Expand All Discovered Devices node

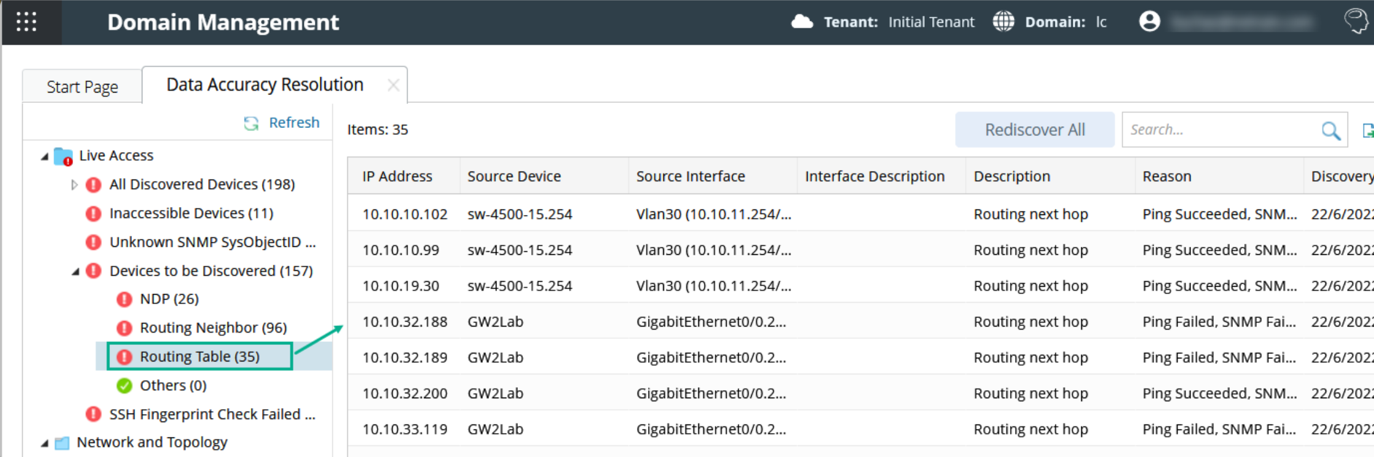click(74, 184)
